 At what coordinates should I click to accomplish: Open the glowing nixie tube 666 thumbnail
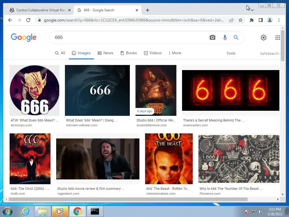coord(231,90)
